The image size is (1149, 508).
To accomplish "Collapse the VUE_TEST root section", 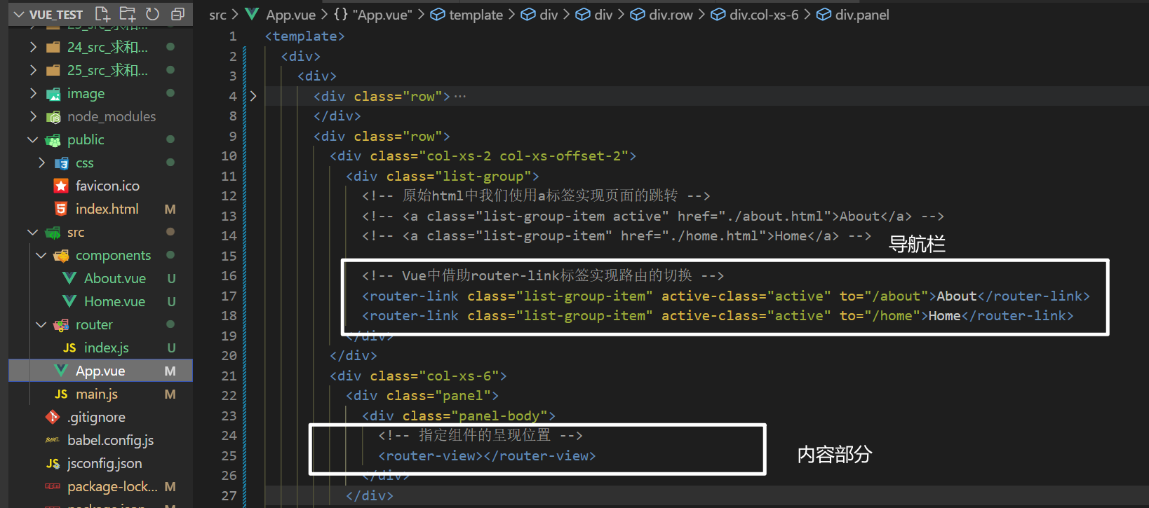I will click(19, 14).
